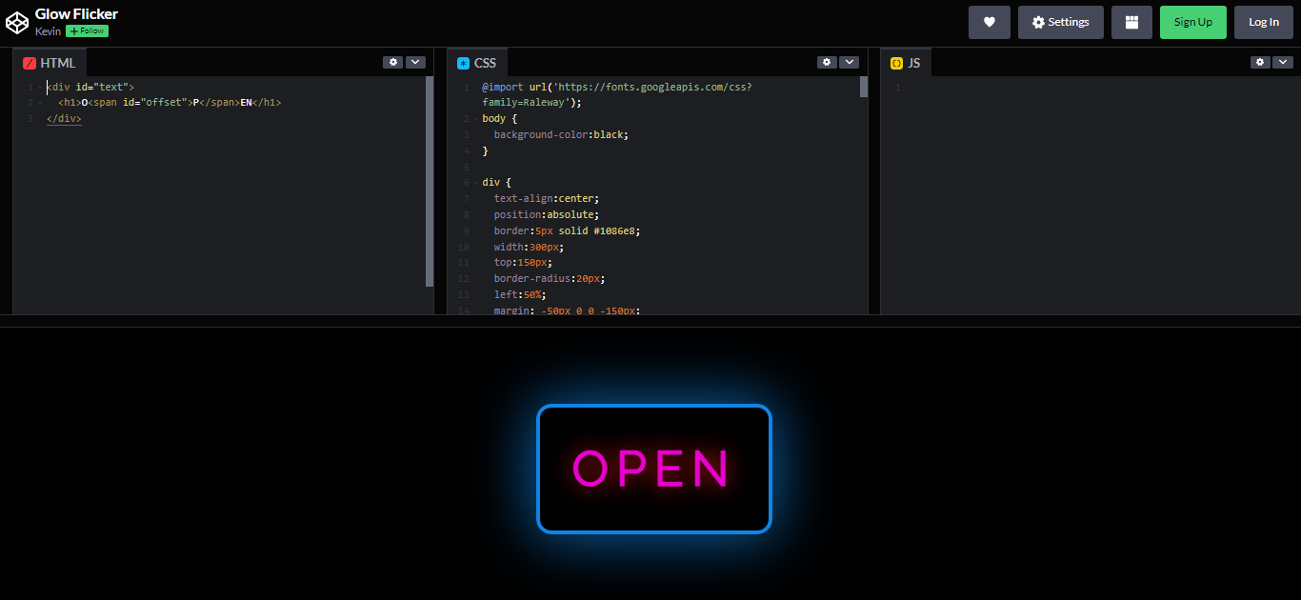Open the pen Settings dialog

1060,21
